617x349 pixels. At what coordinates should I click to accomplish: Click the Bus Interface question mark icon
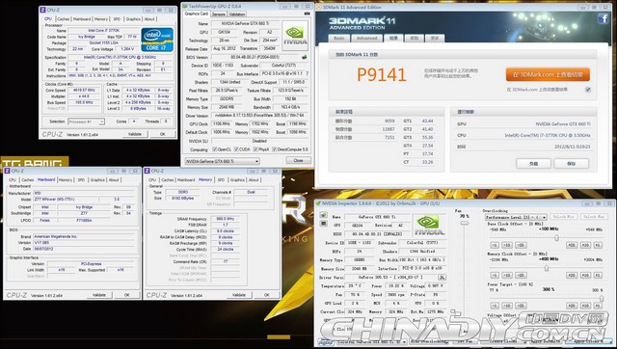307,73
